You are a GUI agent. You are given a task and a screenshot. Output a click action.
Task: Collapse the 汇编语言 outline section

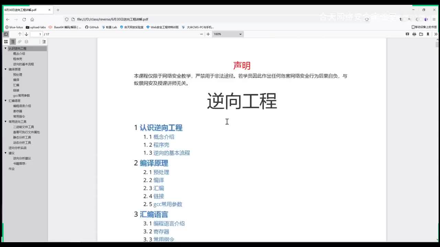tap(5, 101)
